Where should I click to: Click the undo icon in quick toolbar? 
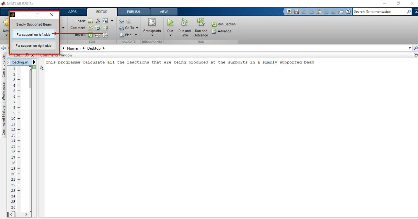(x=326, y=12)
